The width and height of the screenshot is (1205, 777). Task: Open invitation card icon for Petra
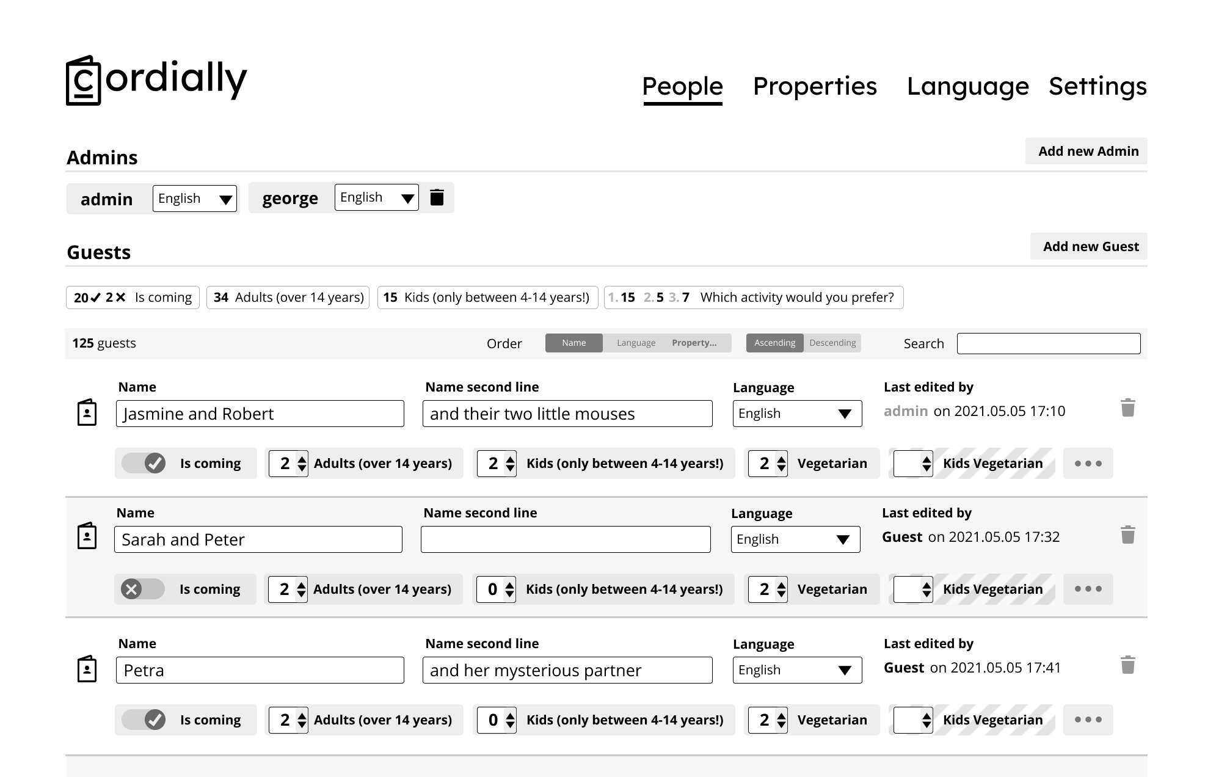point(87,669)
